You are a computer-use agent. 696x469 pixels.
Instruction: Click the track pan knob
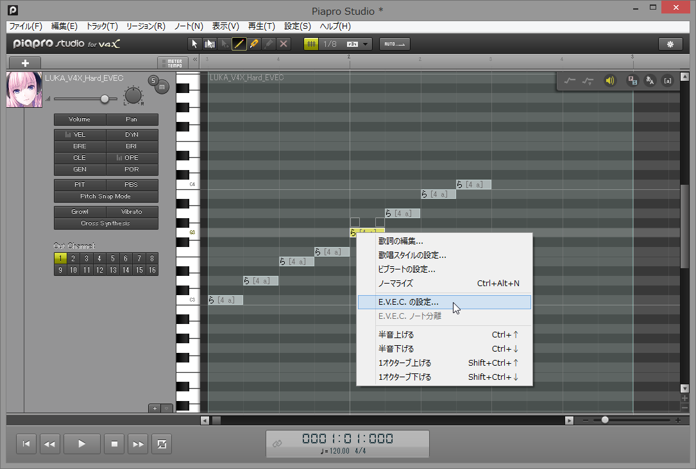pos(133,96)
